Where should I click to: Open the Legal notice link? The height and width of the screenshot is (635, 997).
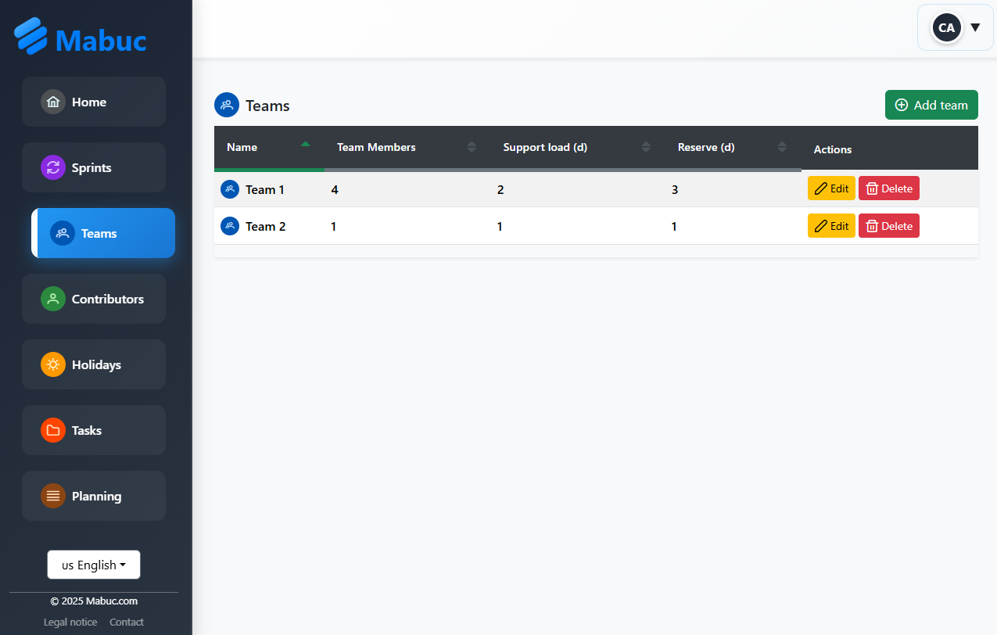[70, 622]
